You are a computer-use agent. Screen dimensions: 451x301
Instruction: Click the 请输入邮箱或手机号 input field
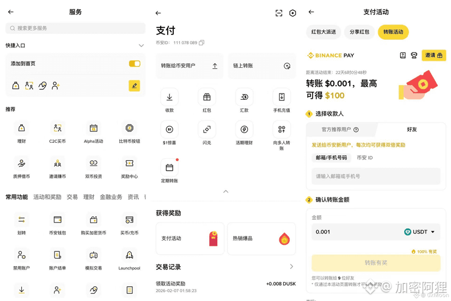pyautogui.click(x=376, y=176)
